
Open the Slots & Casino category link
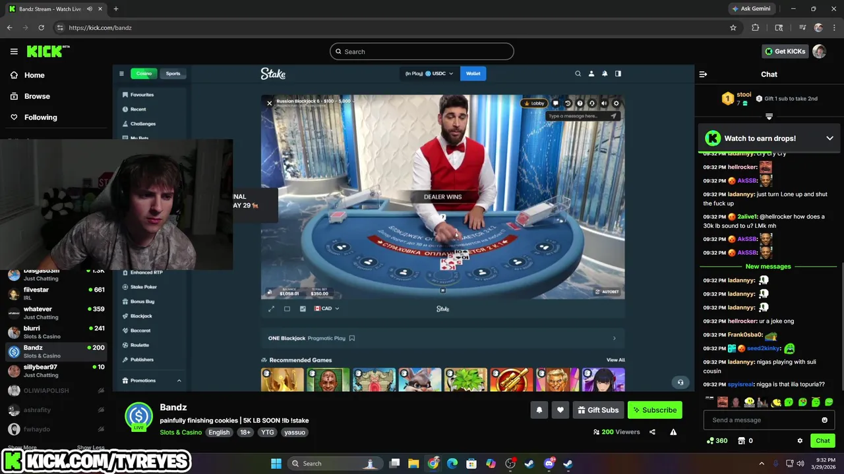pyautogui.click(x=181, y=433)
